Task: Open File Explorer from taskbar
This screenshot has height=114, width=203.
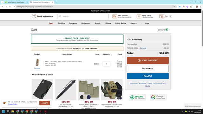Action: coord(13,111)
